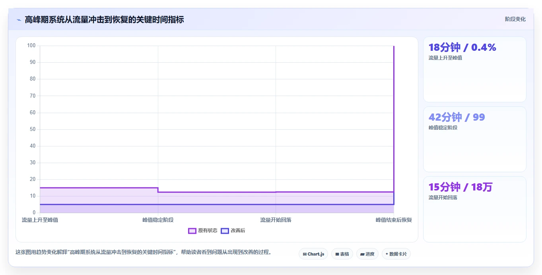Click the 100 y-axis tick label
The image size is (542, 275).
coord(31,46)
